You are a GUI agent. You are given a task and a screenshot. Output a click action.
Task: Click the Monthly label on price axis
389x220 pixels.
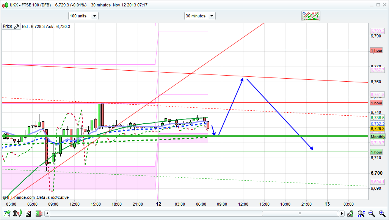[x=378, y=136]
